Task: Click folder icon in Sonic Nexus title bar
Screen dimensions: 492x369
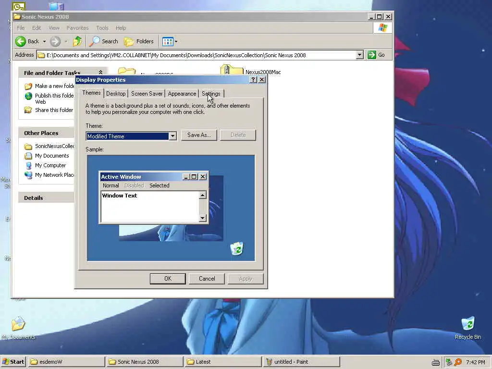Action: [17, 16]
